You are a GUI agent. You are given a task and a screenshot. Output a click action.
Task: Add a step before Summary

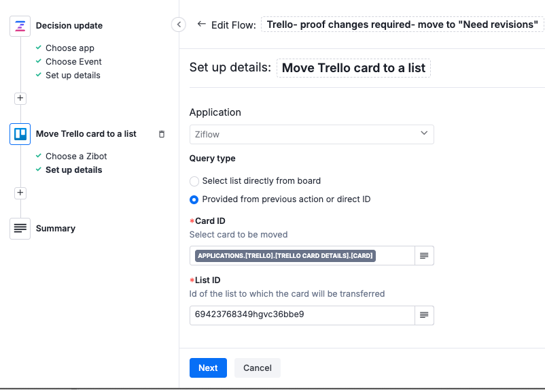[20, 193]
